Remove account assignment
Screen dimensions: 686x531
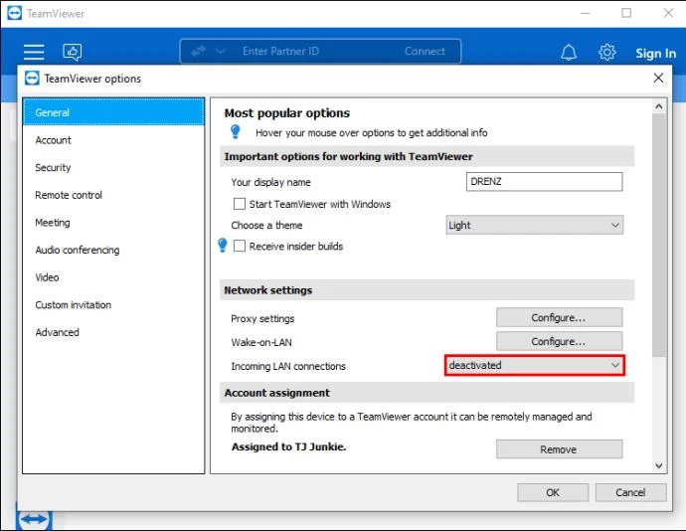pyautogui.click(x=559, y=449)
